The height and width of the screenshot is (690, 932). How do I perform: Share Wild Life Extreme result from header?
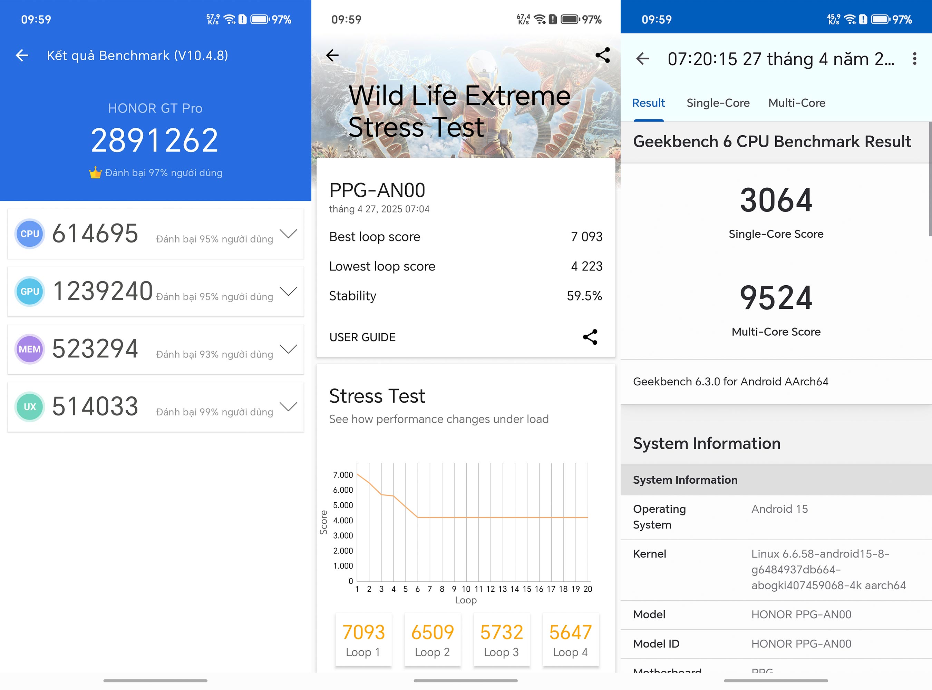(x=602, y=55)
